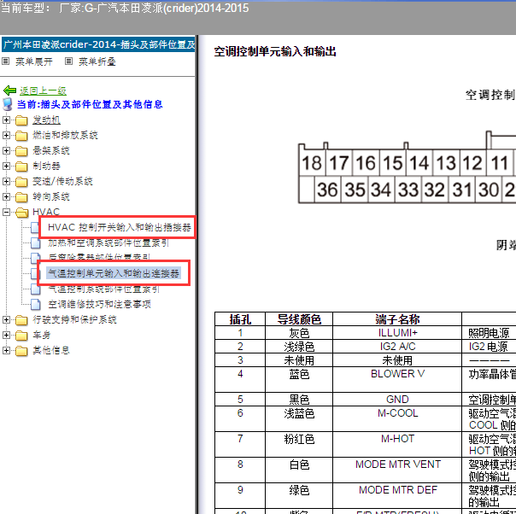Click connector pin 36 in the diagram

pyautogui.click(x=327, y=190)
